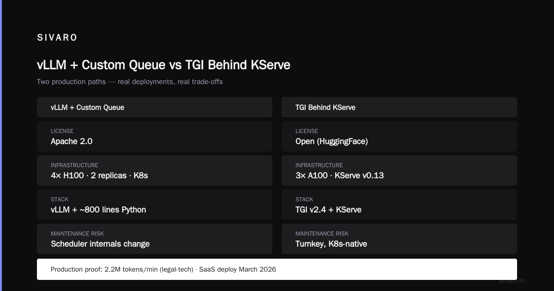
Task: Select the 'TGI v2.4 + KServe' stack value
Action: pyautogui.click(x=328, y=210)
